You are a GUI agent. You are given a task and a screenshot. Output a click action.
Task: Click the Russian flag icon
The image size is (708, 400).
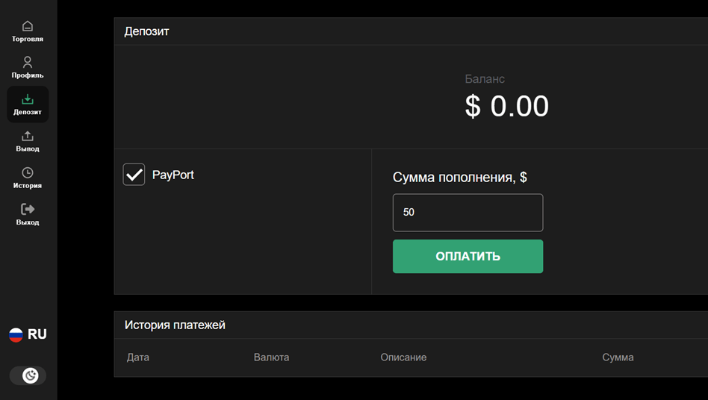tap(16, 334)
